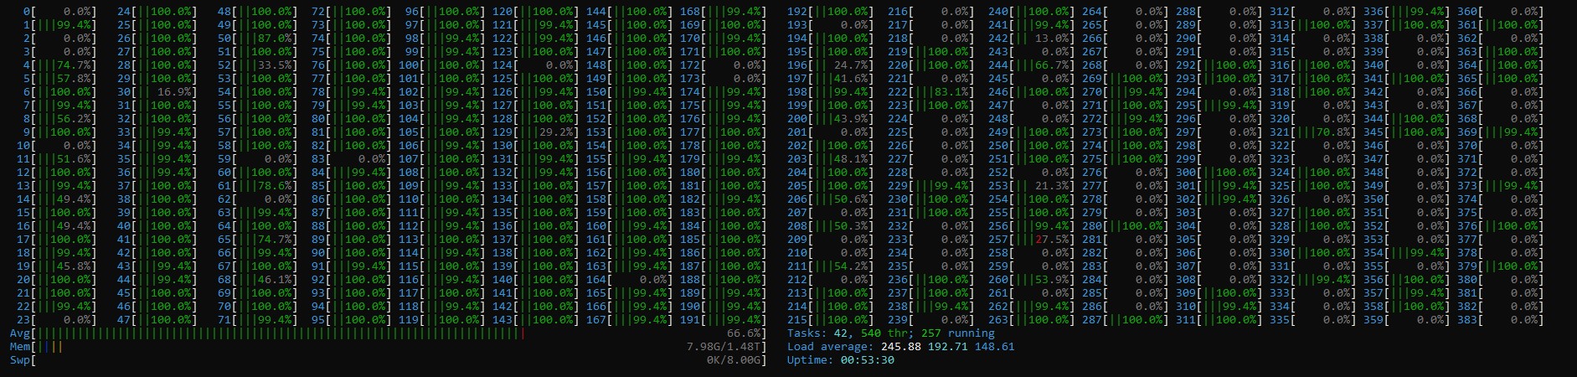Click the Avg CPU bar showing 66.6%
The height and width of the screenshot is (377, 1577).
tap(389, 333)
